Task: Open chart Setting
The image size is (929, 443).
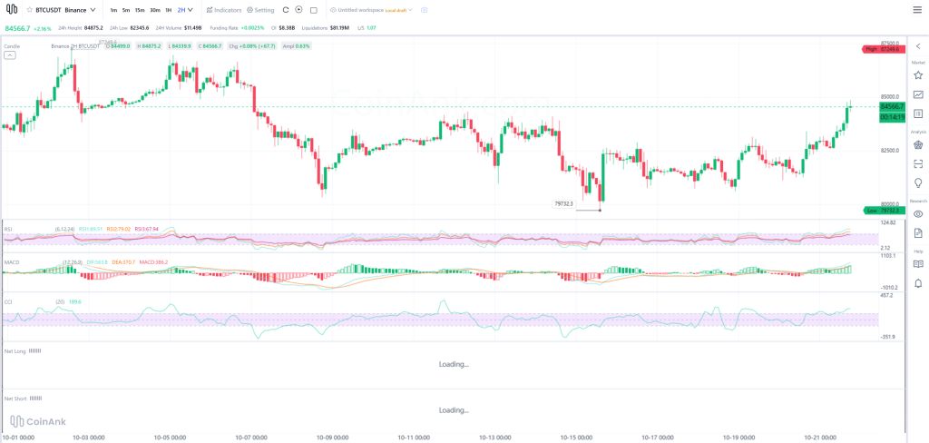Action: coord(260,10)
